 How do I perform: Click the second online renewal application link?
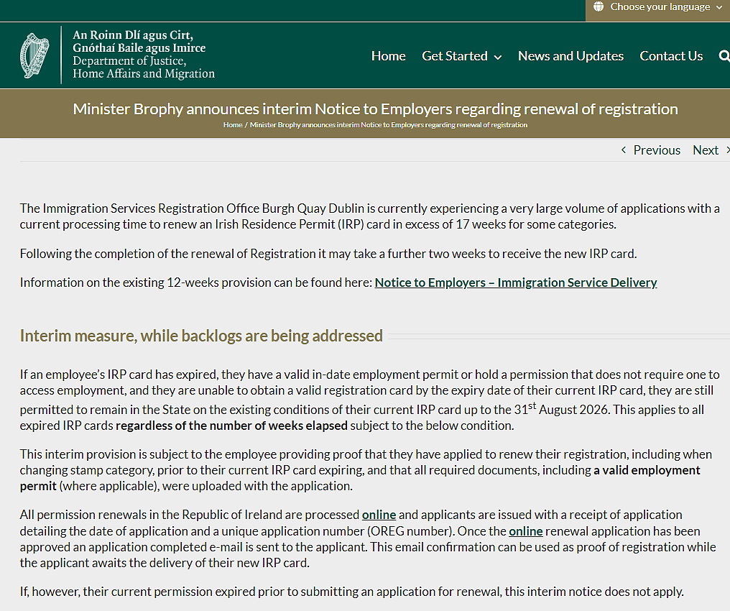(x=526, y=531)
